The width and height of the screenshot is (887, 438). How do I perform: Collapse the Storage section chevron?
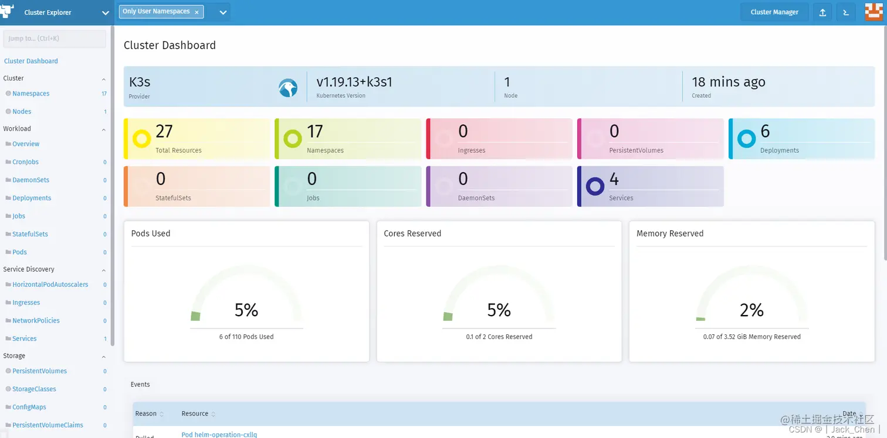(x=104, y=357)
